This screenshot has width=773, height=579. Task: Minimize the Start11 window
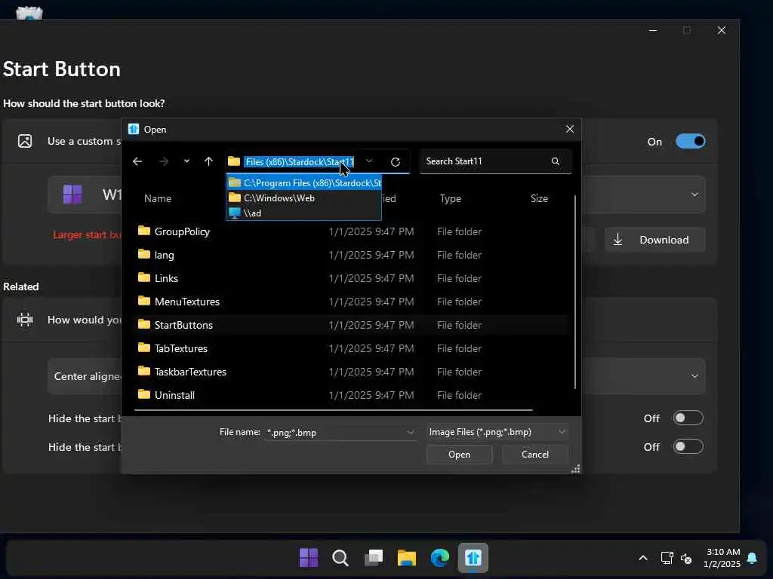(x=653, y=30)
